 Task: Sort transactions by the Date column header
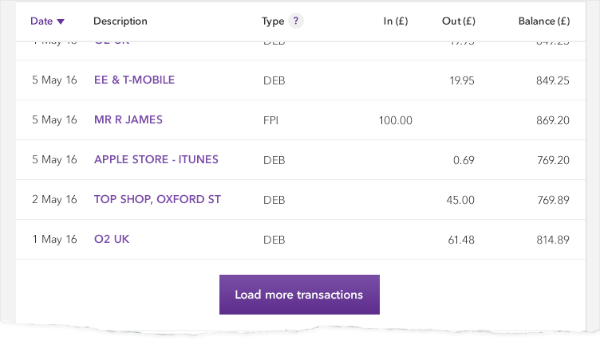47,21
